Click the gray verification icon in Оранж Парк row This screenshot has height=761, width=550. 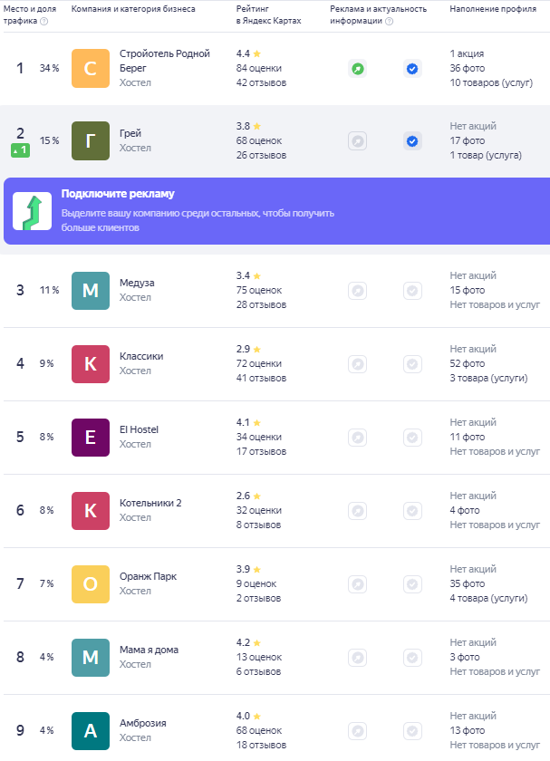pos(412,583)
